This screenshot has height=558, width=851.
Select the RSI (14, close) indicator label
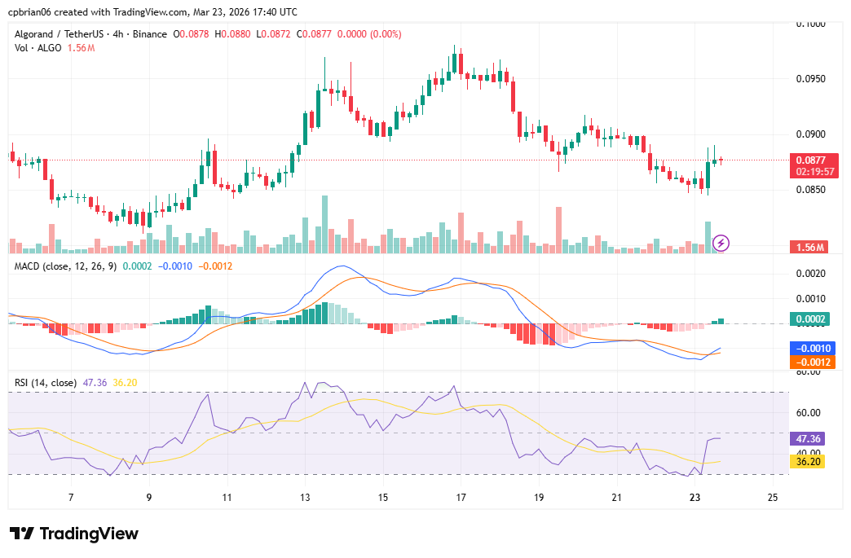click(45, 380)
